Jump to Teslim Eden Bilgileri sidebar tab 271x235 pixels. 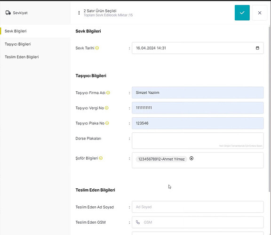(x=22, y=57)
